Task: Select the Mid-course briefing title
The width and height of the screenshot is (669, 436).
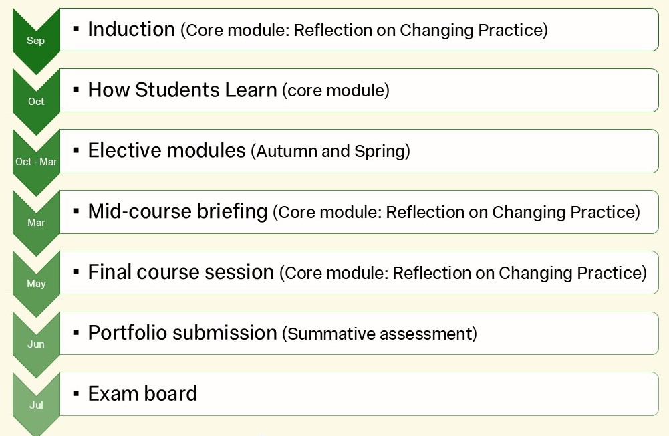Action: [177, 211]
